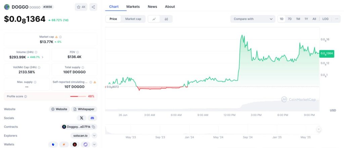Click the 68.72% (1d) change indicator
The height and width of the screenshot is (148, 344).
[58, 20]
